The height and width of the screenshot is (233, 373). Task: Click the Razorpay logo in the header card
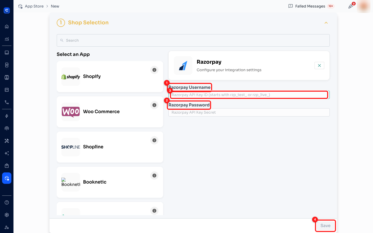[183, 65]
